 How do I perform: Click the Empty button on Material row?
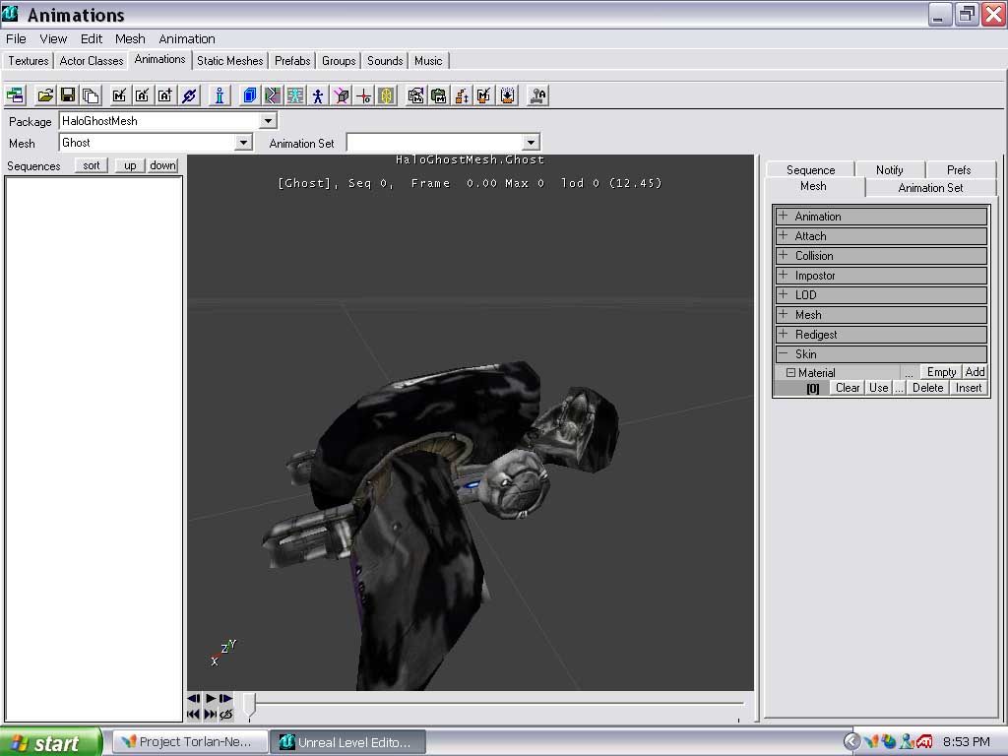(941, 371)
